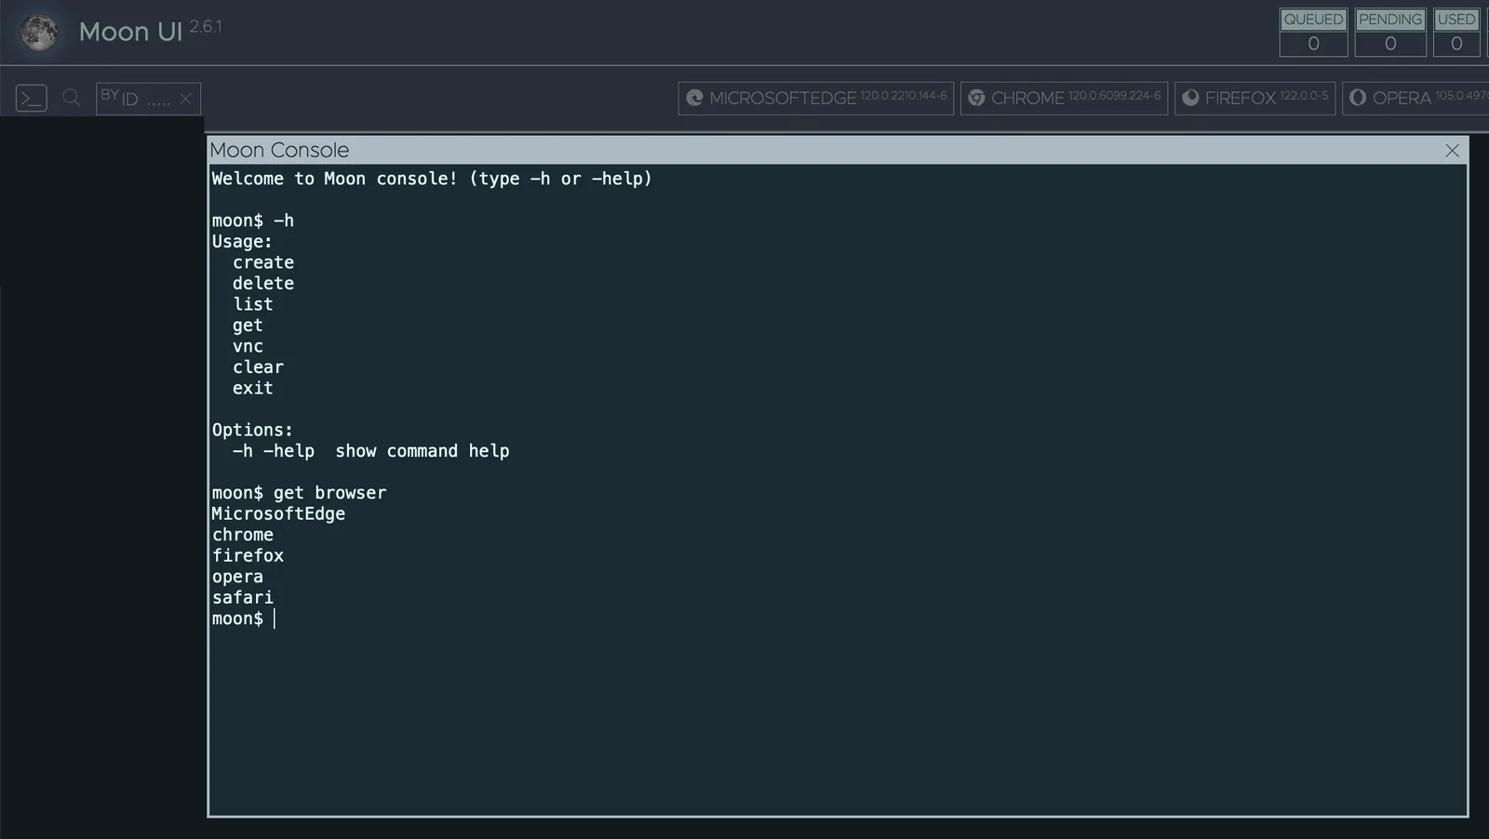Click "safari" in console output

243,597
